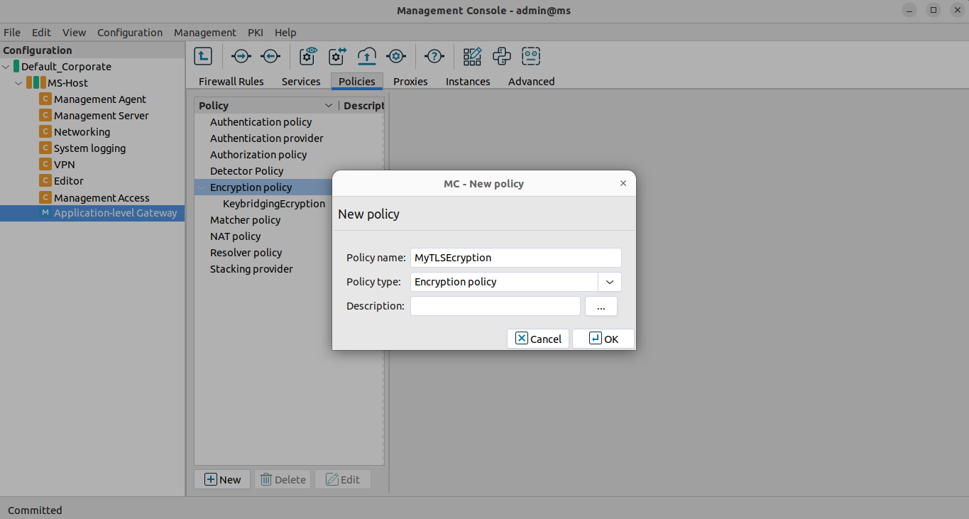Click the right-arrow commit toolbar icon
Screen dimensions: 969x519
click(241, 56)
